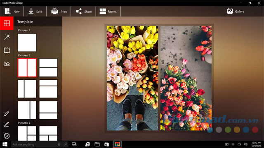Viewport: 264px width, 148px height.
Task: Select the single picture template
Action: (27, 43)
